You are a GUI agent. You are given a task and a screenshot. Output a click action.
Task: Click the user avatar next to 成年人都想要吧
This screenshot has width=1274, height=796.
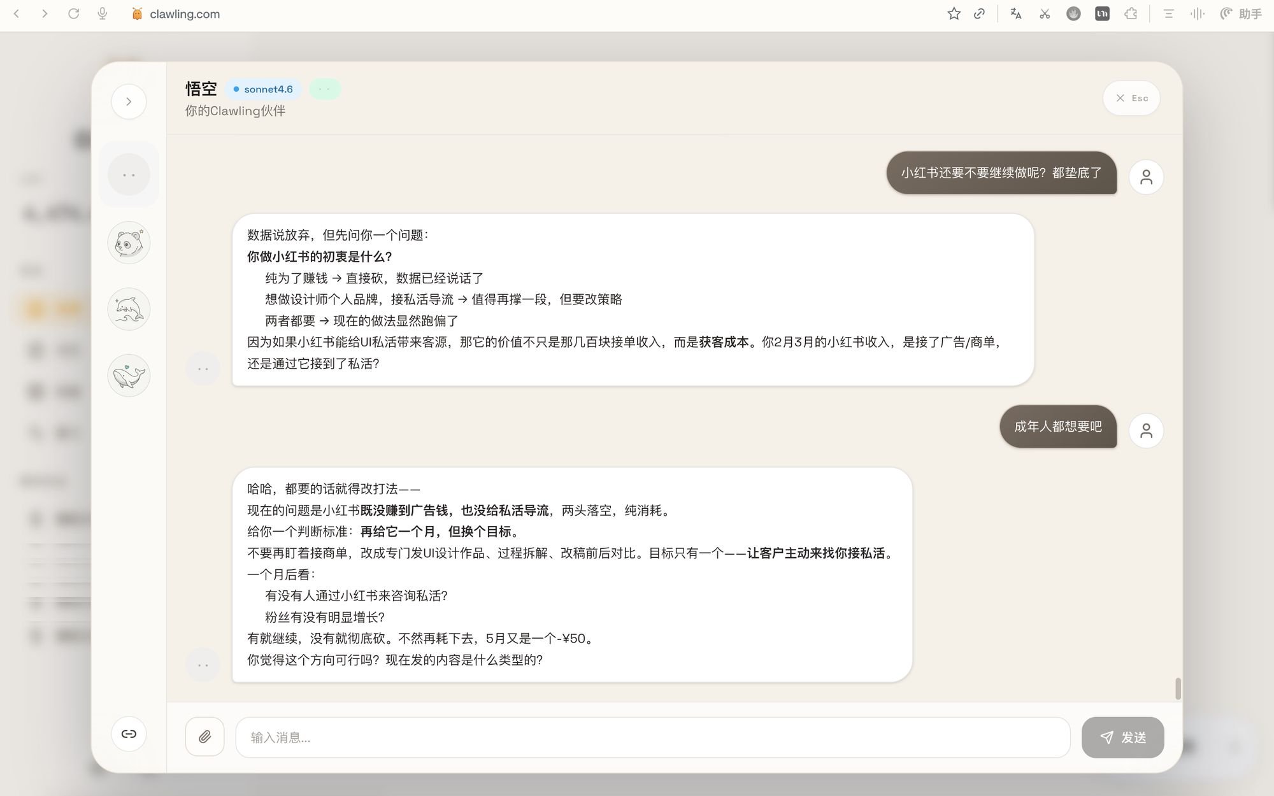(1146, 431)
